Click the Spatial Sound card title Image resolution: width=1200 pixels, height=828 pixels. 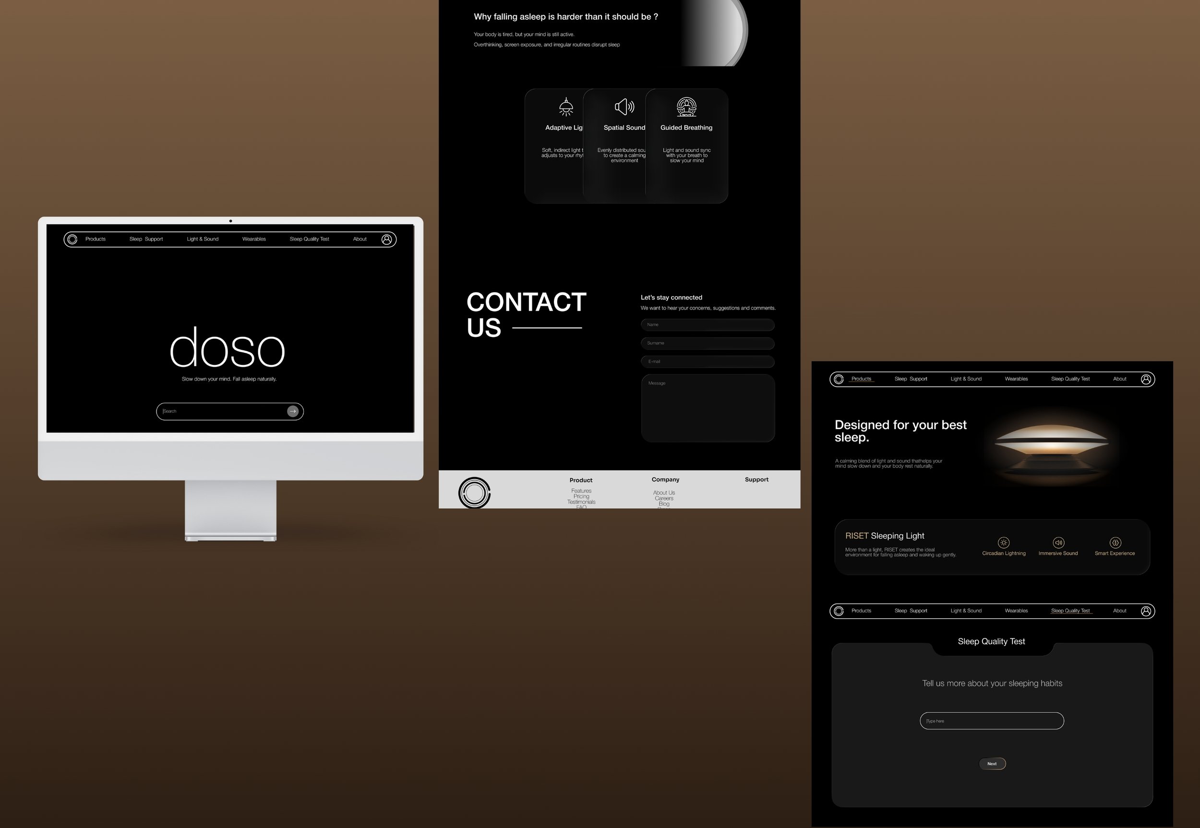pyautogui.click(x=624, y=128)
